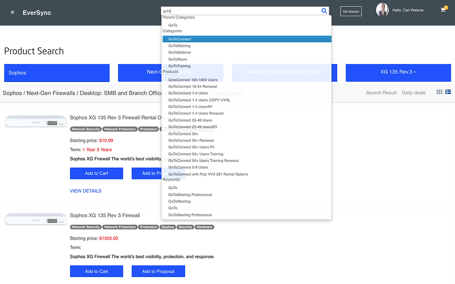Select GoToConnect 50+ Renewal suggestion
455x284 pixels.
(191, 140)
